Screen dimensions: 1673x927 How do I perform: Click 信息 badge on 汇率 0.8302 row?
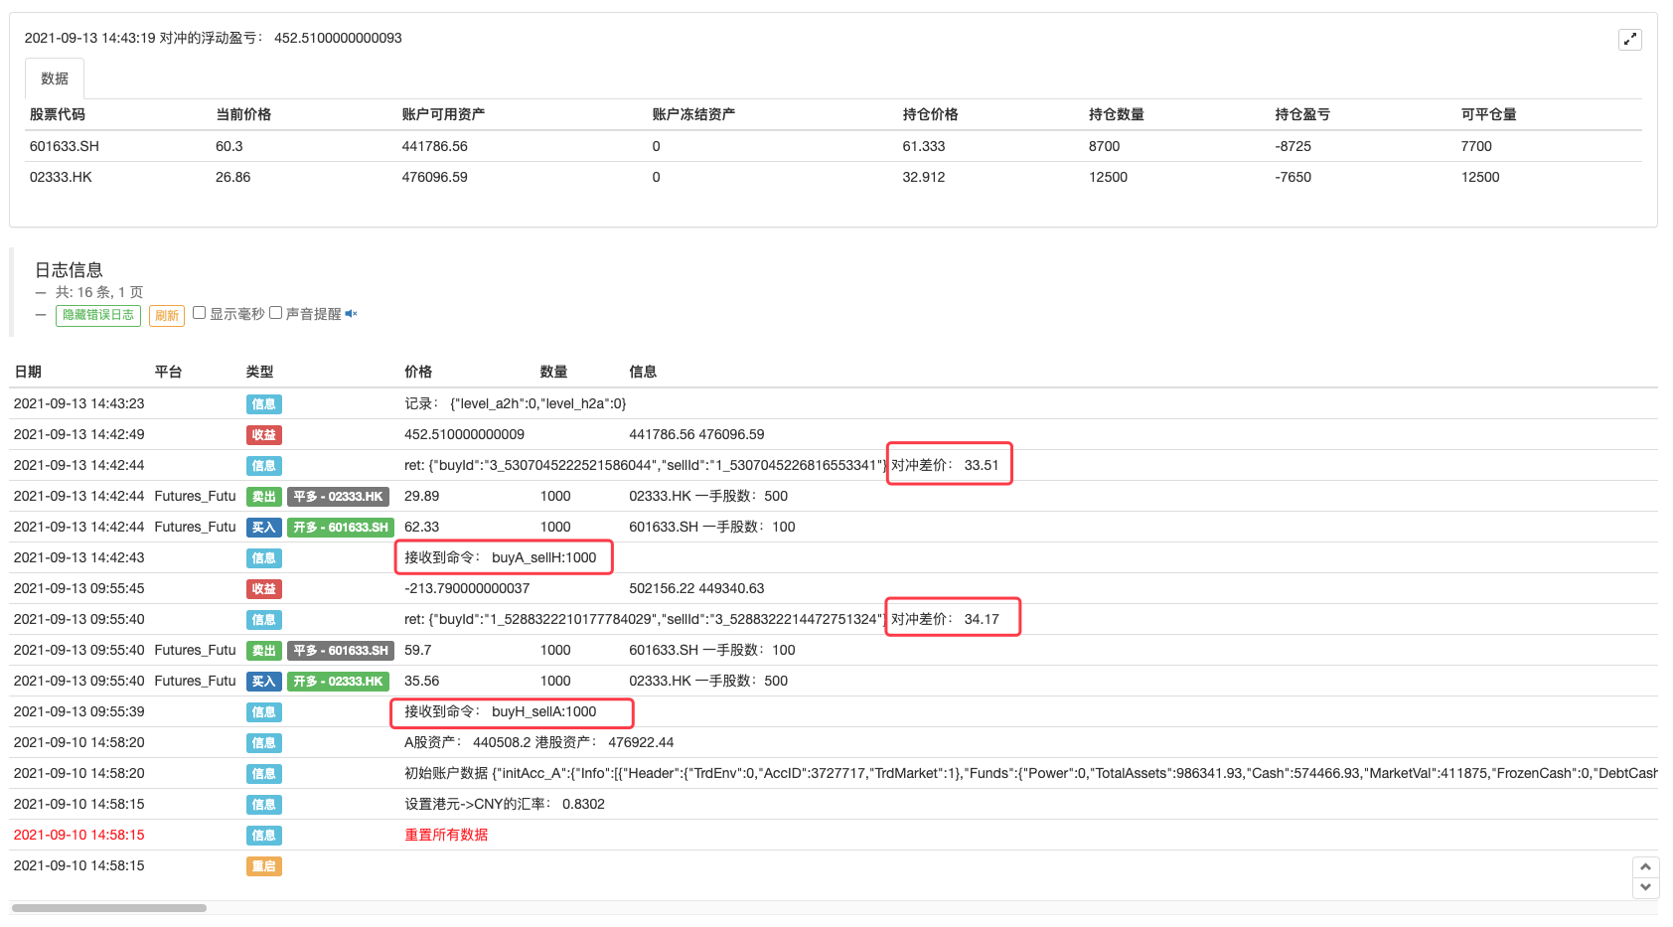264,805
